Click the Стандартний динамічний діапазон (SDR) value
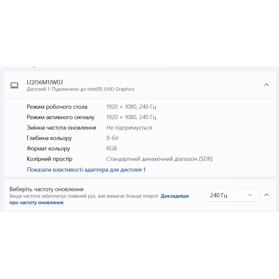This screenshot has width=279, height=279. (159, 159)
